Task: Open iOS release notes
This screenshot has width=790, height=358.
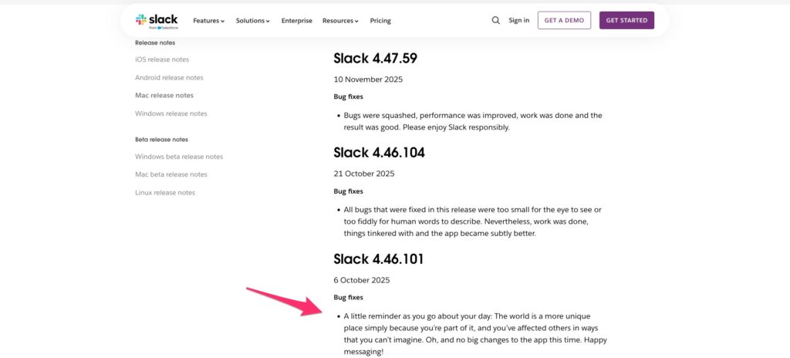Action: (x=162, y=59)
